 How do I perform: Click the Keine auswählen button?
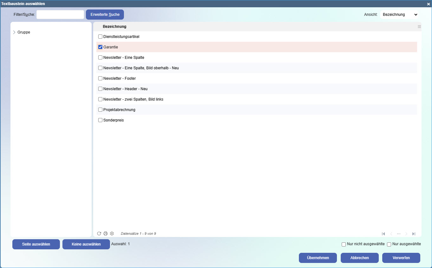point(86,244)
